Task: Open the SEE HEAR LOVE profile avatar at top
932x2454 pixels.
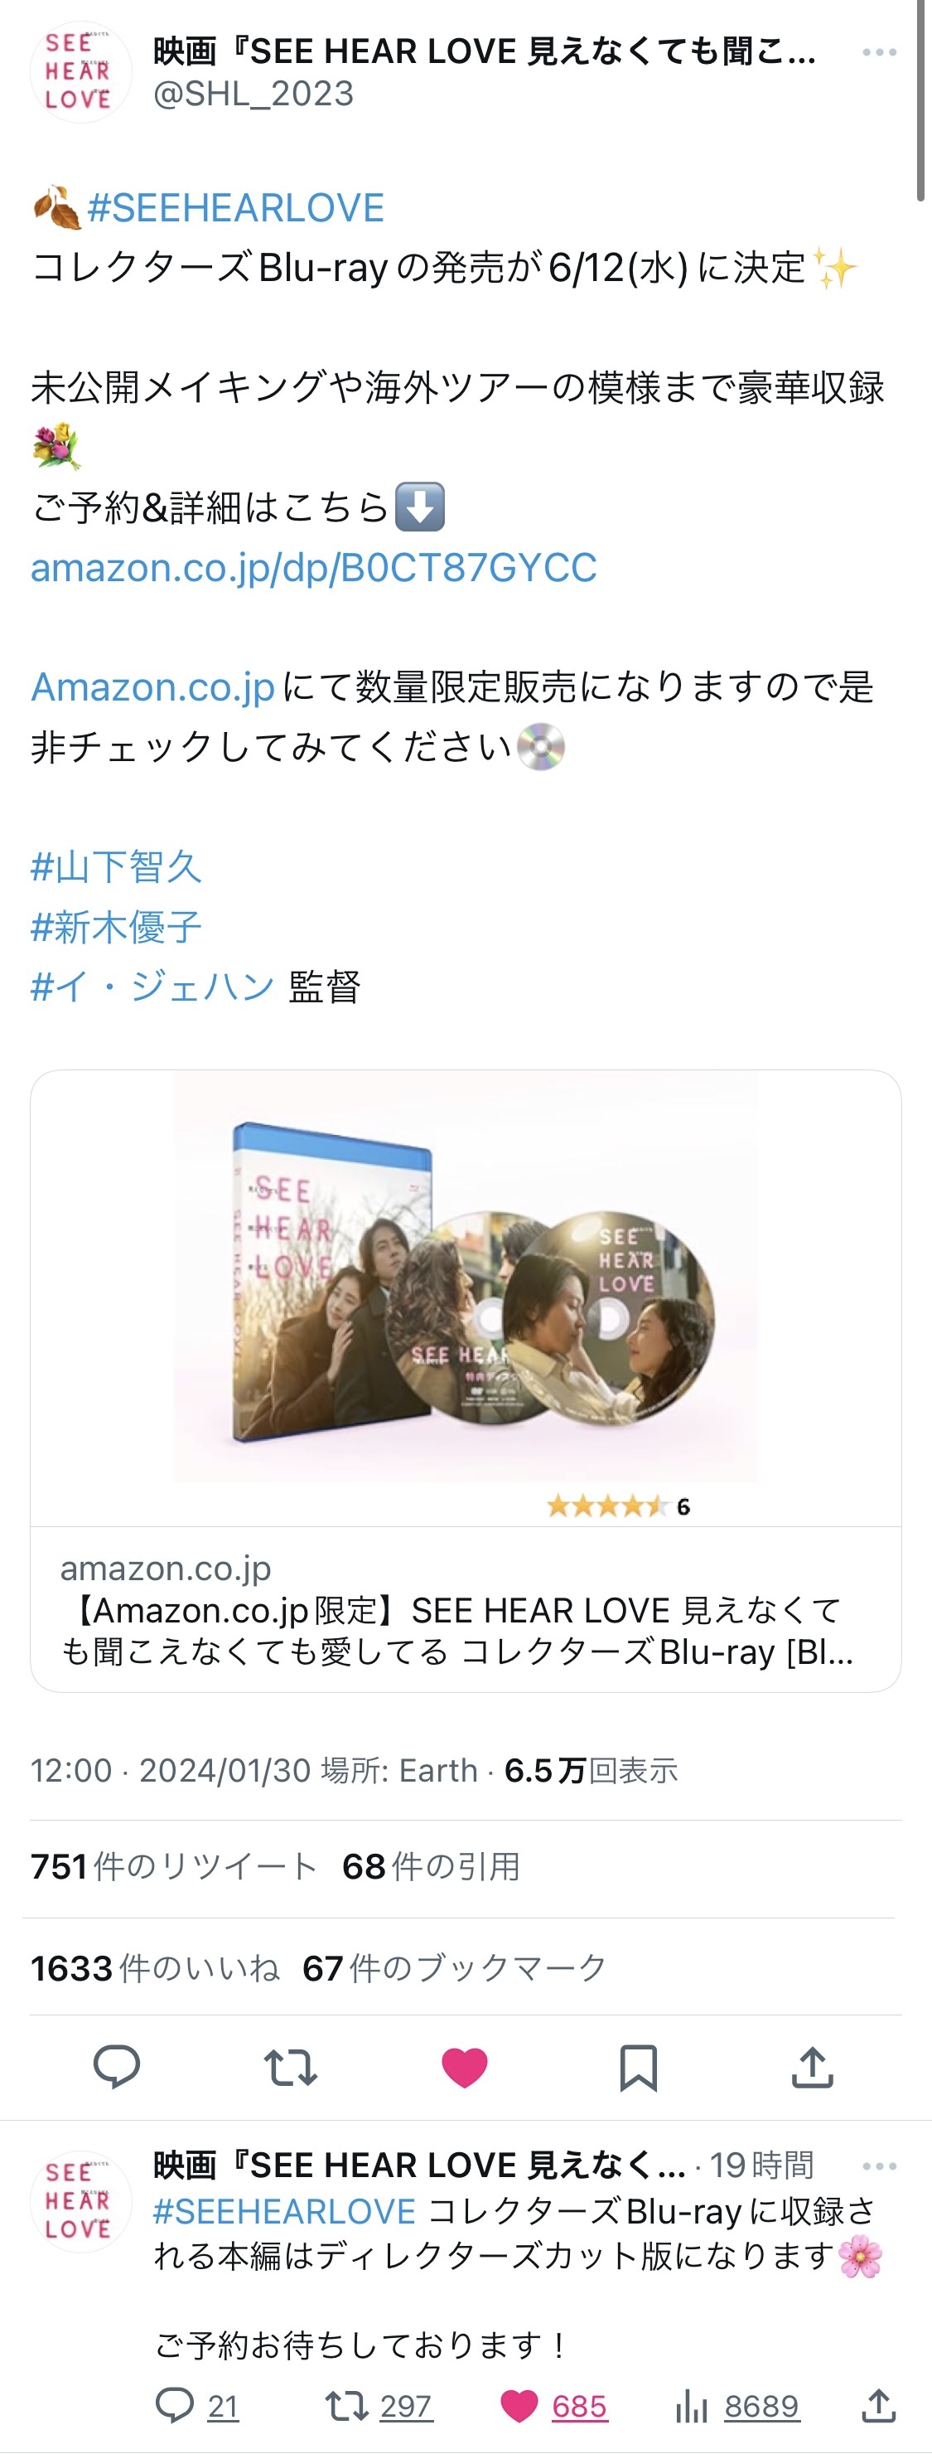Action: pyautogui.click(x=80, y=72)
